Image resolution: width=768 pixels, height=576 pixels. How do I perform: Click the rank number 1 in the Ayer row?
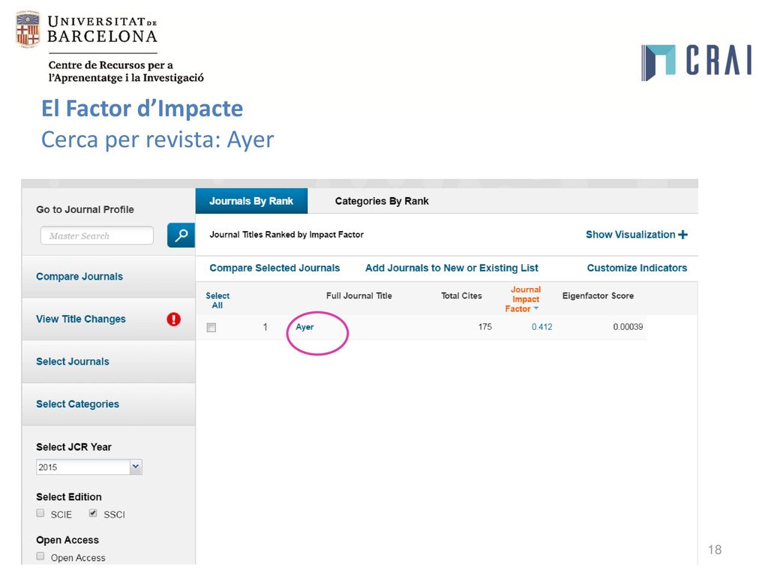click(x=265, y=327)
